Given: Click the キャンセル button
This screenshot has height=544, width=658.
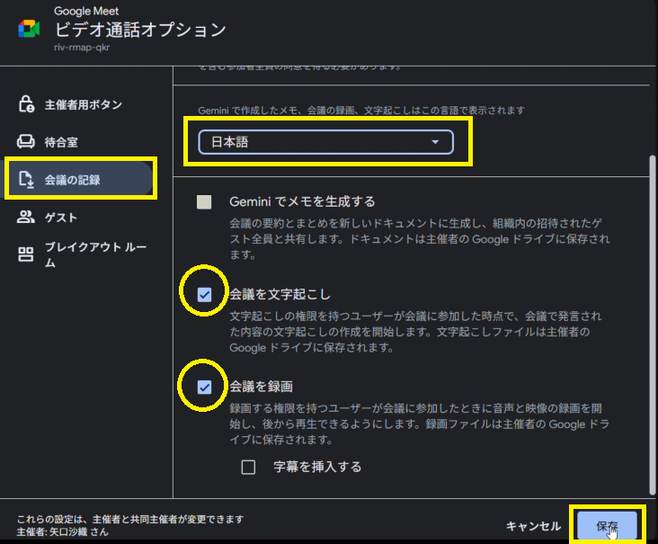Looking at the screenshot, I should coord(533,526).
